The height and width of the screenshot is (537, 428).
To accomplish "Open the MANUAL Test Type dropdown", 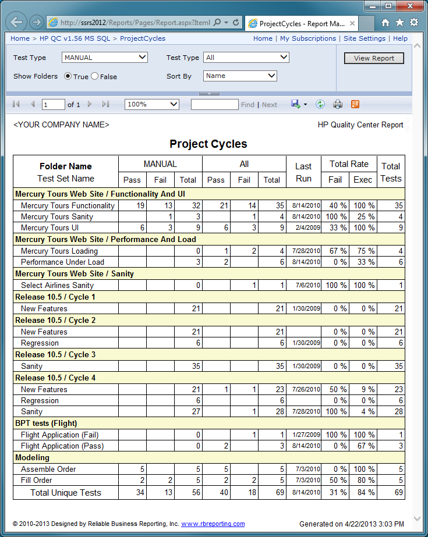I will (x=104, y=58).
